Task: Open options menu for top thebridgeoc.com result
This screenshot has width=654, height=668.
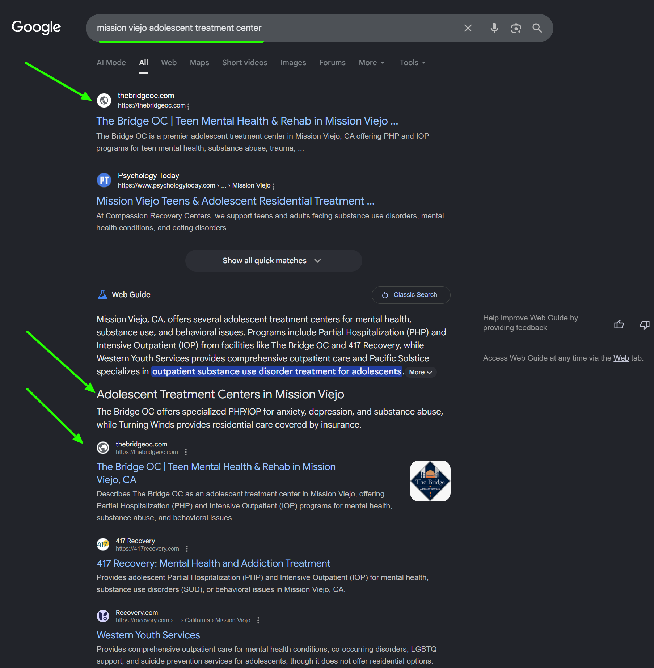Action: click(x=189, y=106)
